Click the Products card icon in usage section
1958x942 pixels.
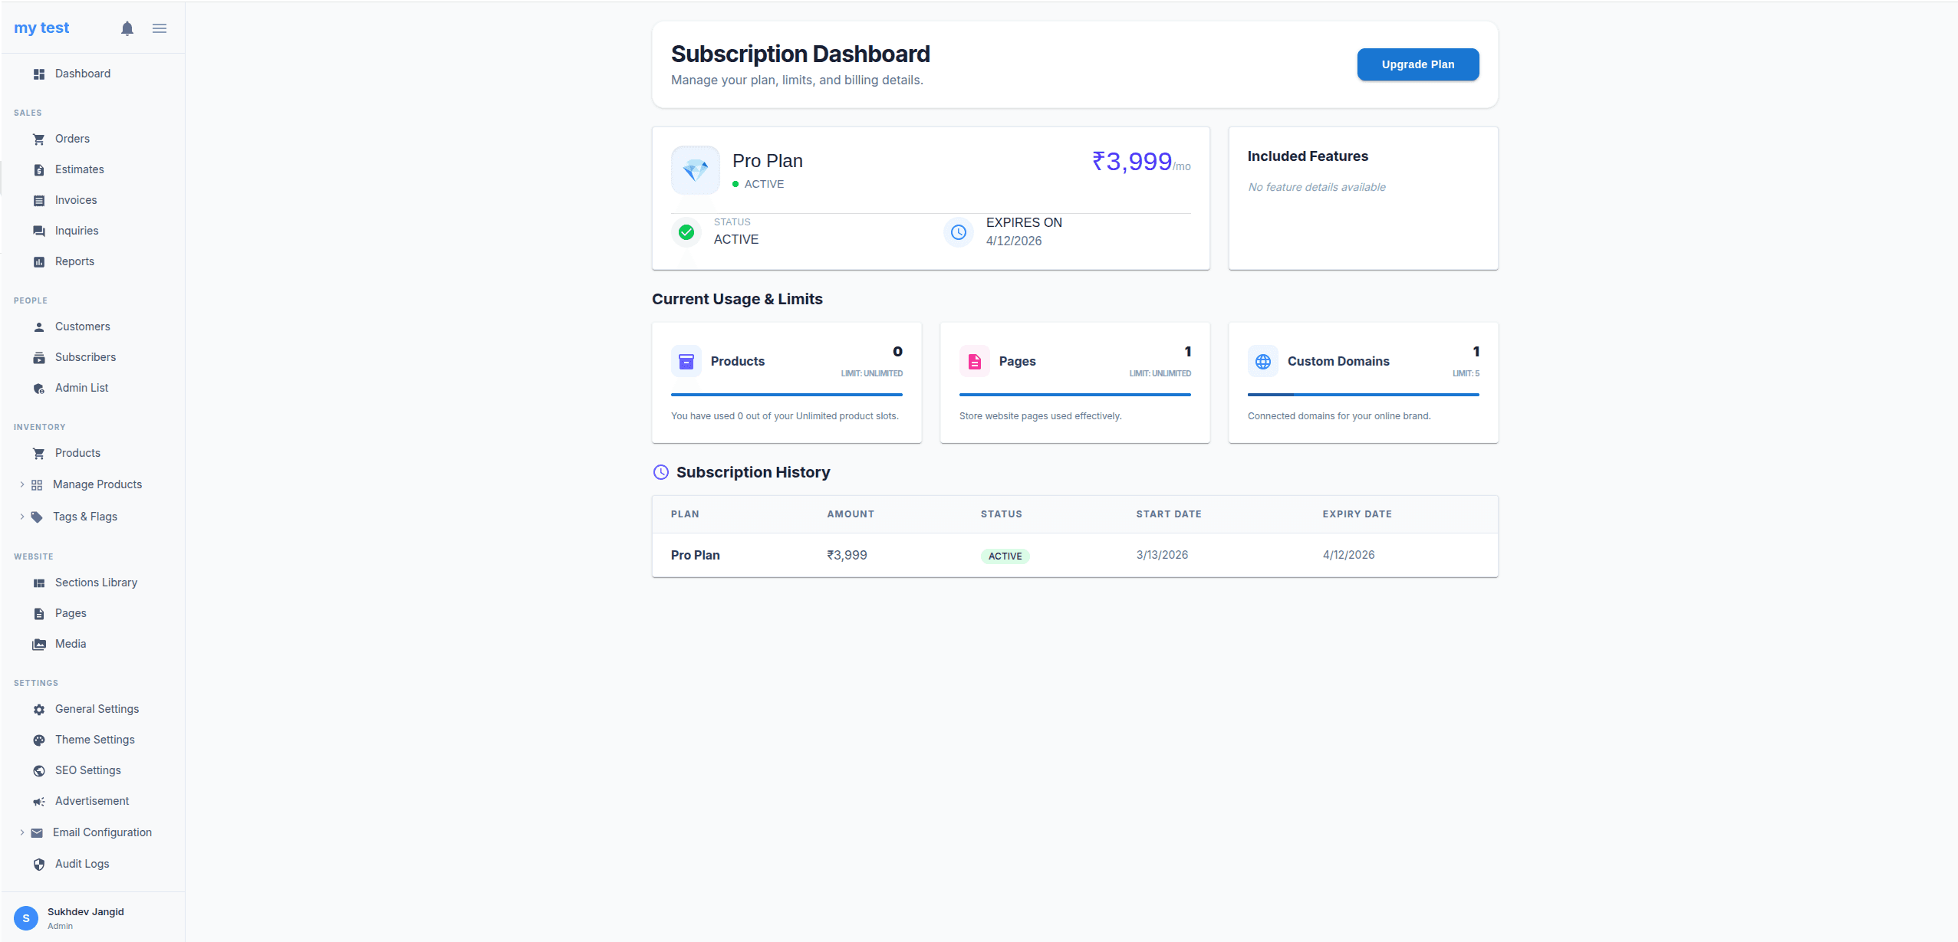pyautogui.click(x=686, y=360)
